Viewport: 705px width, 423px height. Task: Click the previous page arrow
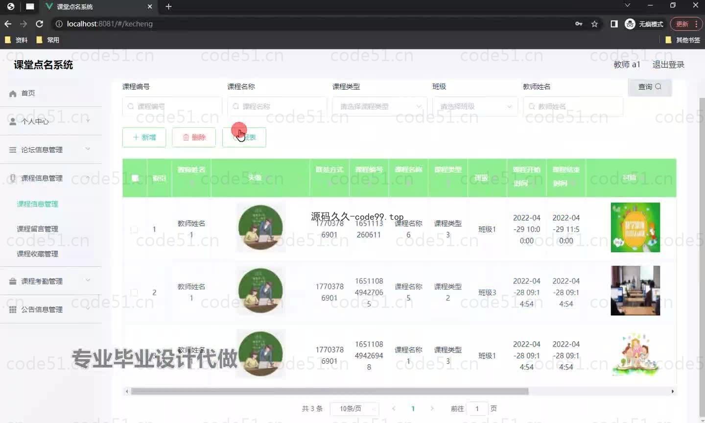pos(394,408)
